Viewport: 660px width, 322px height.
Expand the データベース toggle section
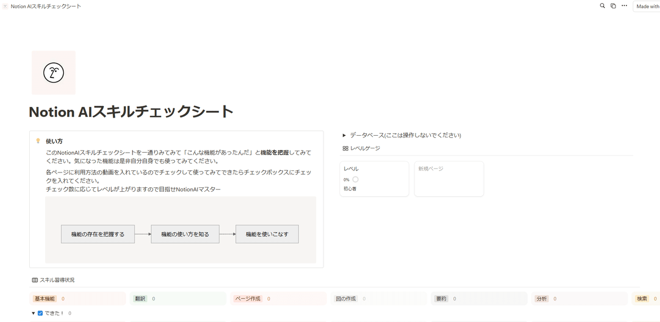tap(343, 135)
